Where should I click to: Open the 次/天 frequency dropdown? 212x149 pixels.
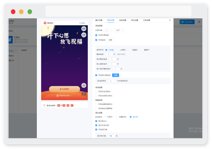point(119,30)
